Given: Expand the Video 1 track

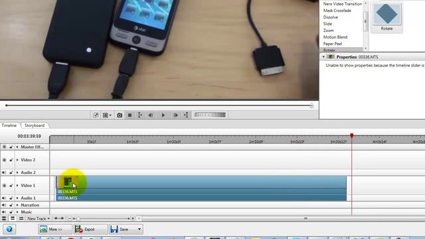Looking at the screenshot, I should (17, 185).
